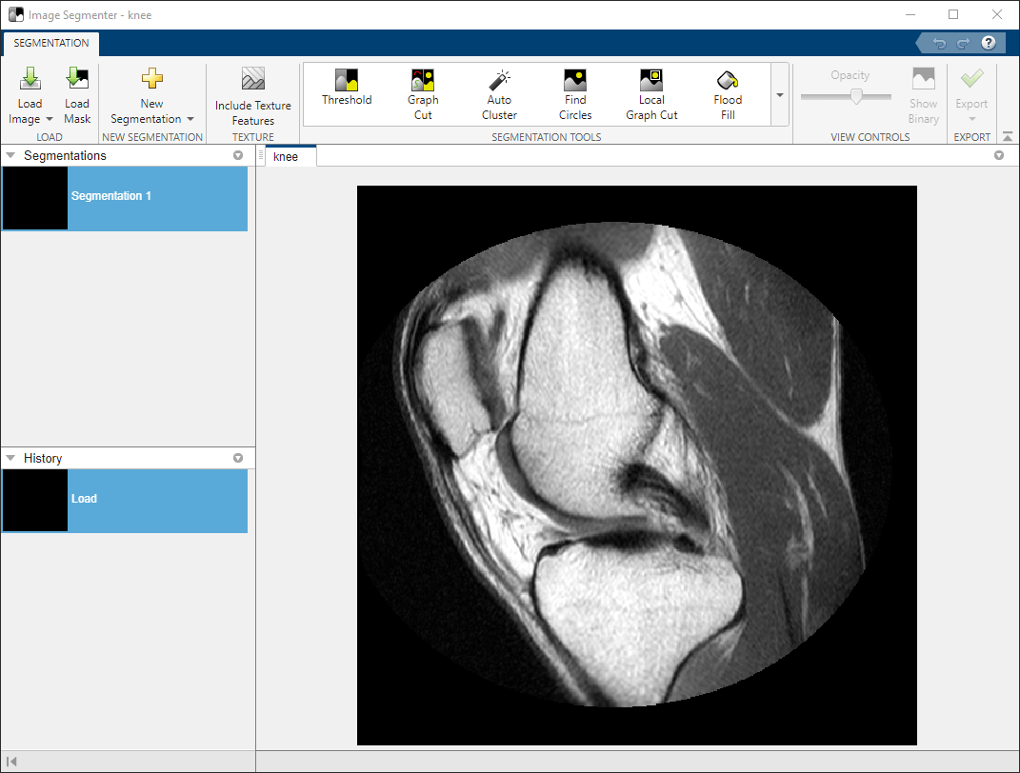Select the knee document tab
Viewport: 1020px width, 773px height.
click(x=286, y=157)
